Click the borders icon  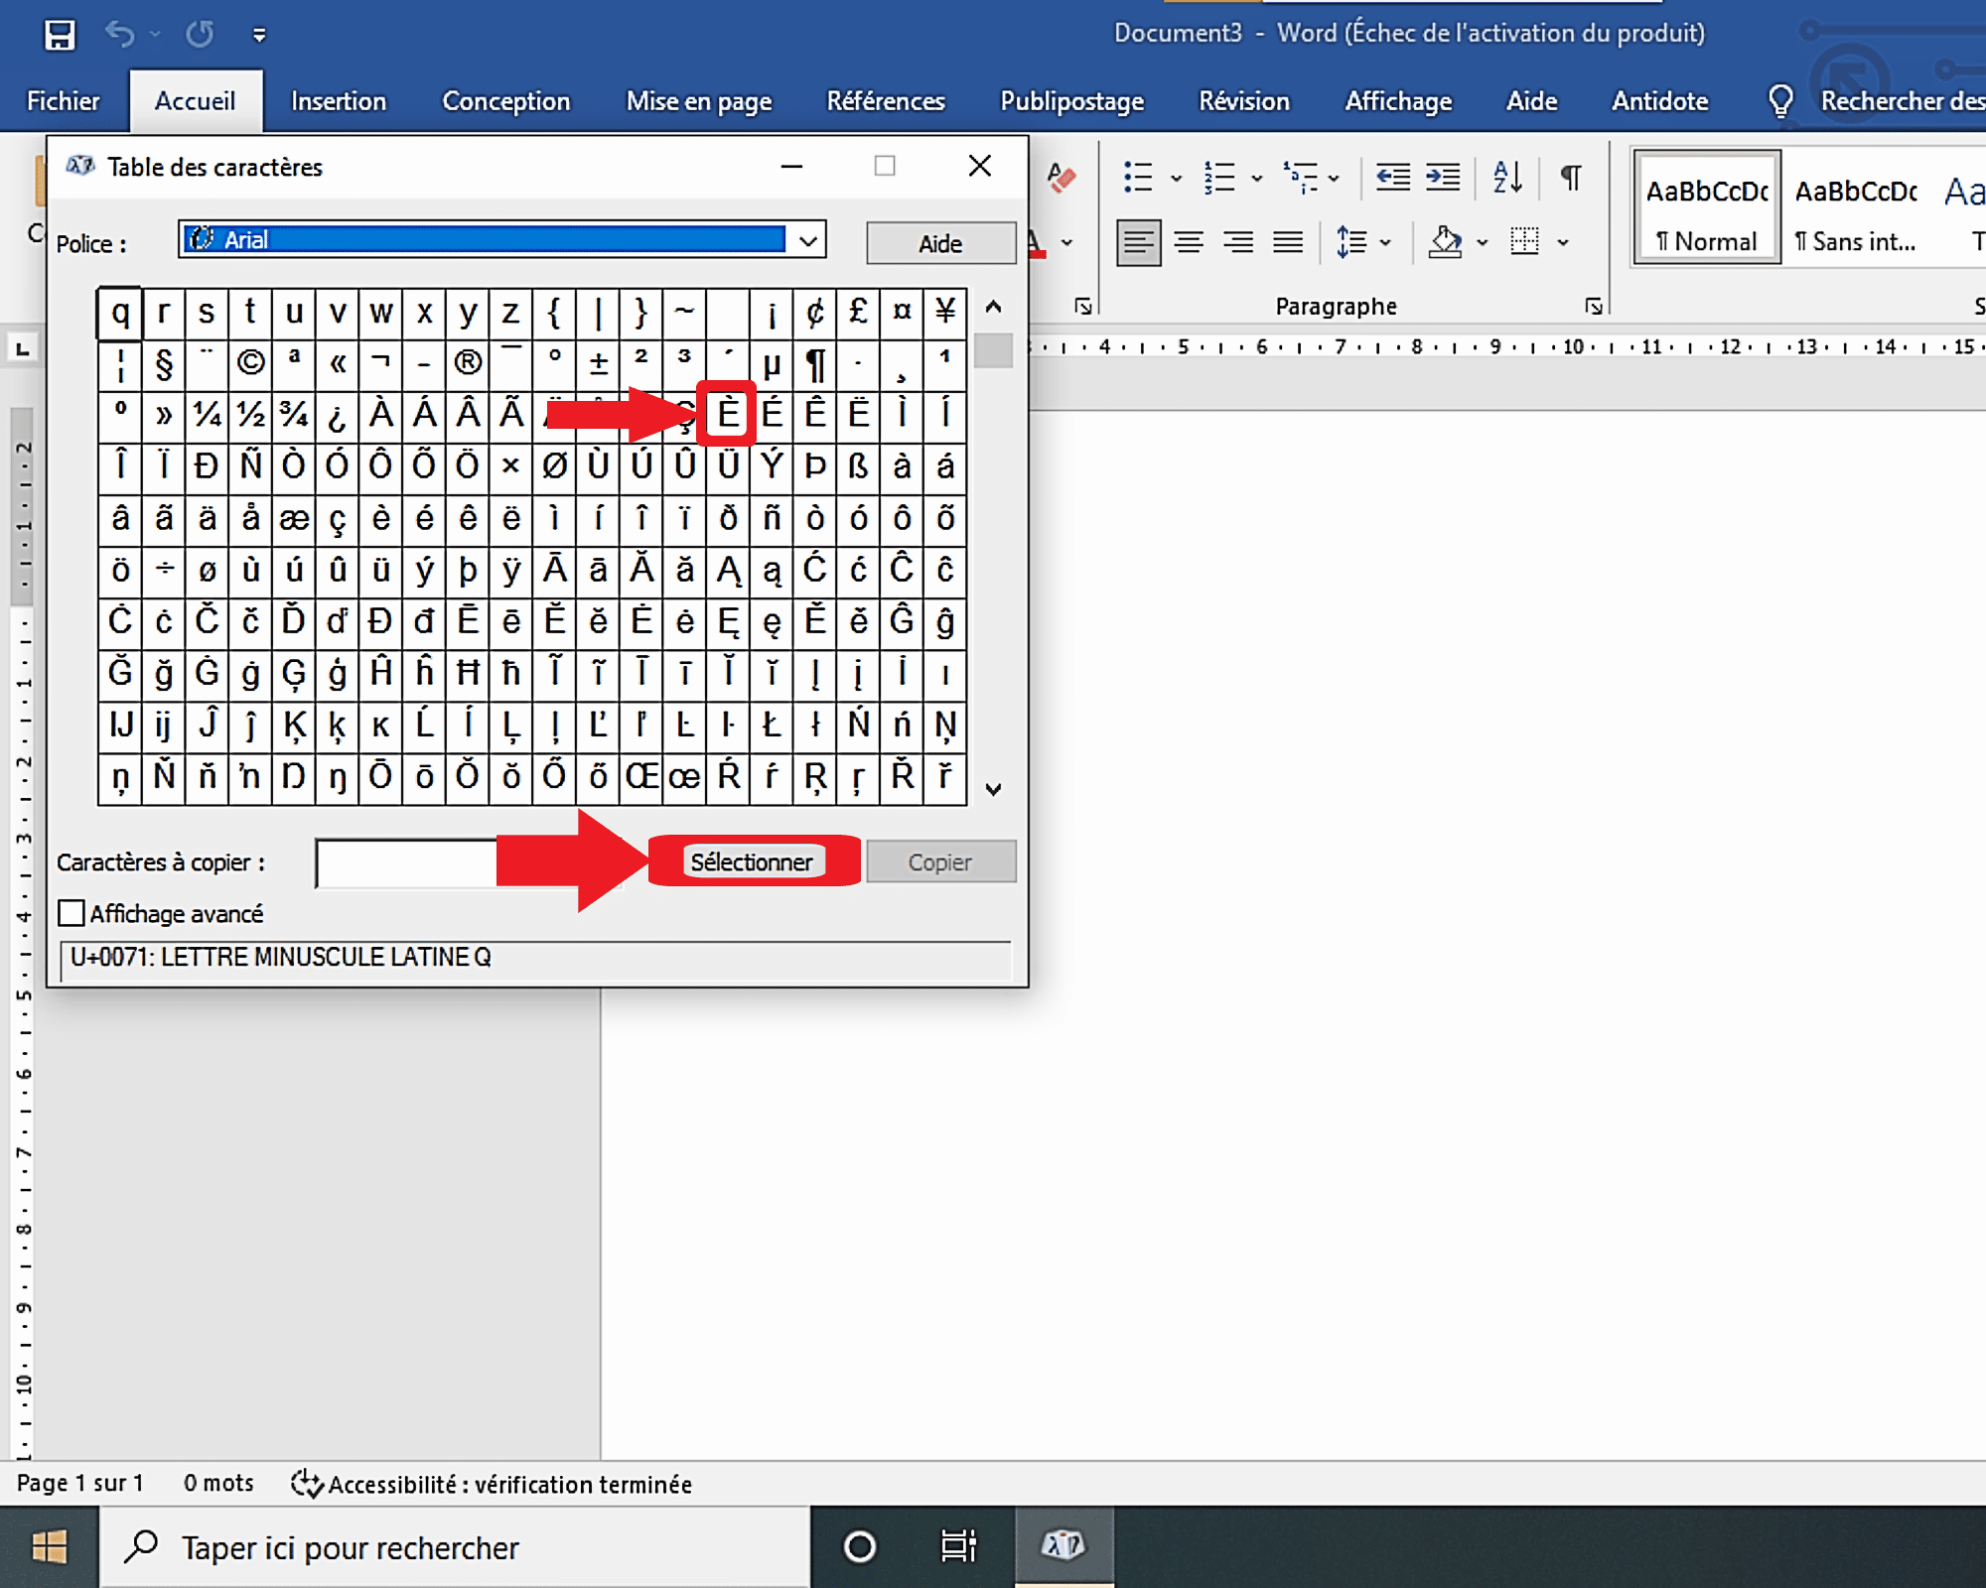1524,242
